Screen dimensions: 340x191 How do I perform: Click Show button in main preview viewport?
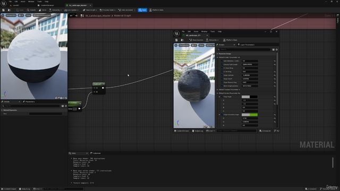click(x=28, y=15)
